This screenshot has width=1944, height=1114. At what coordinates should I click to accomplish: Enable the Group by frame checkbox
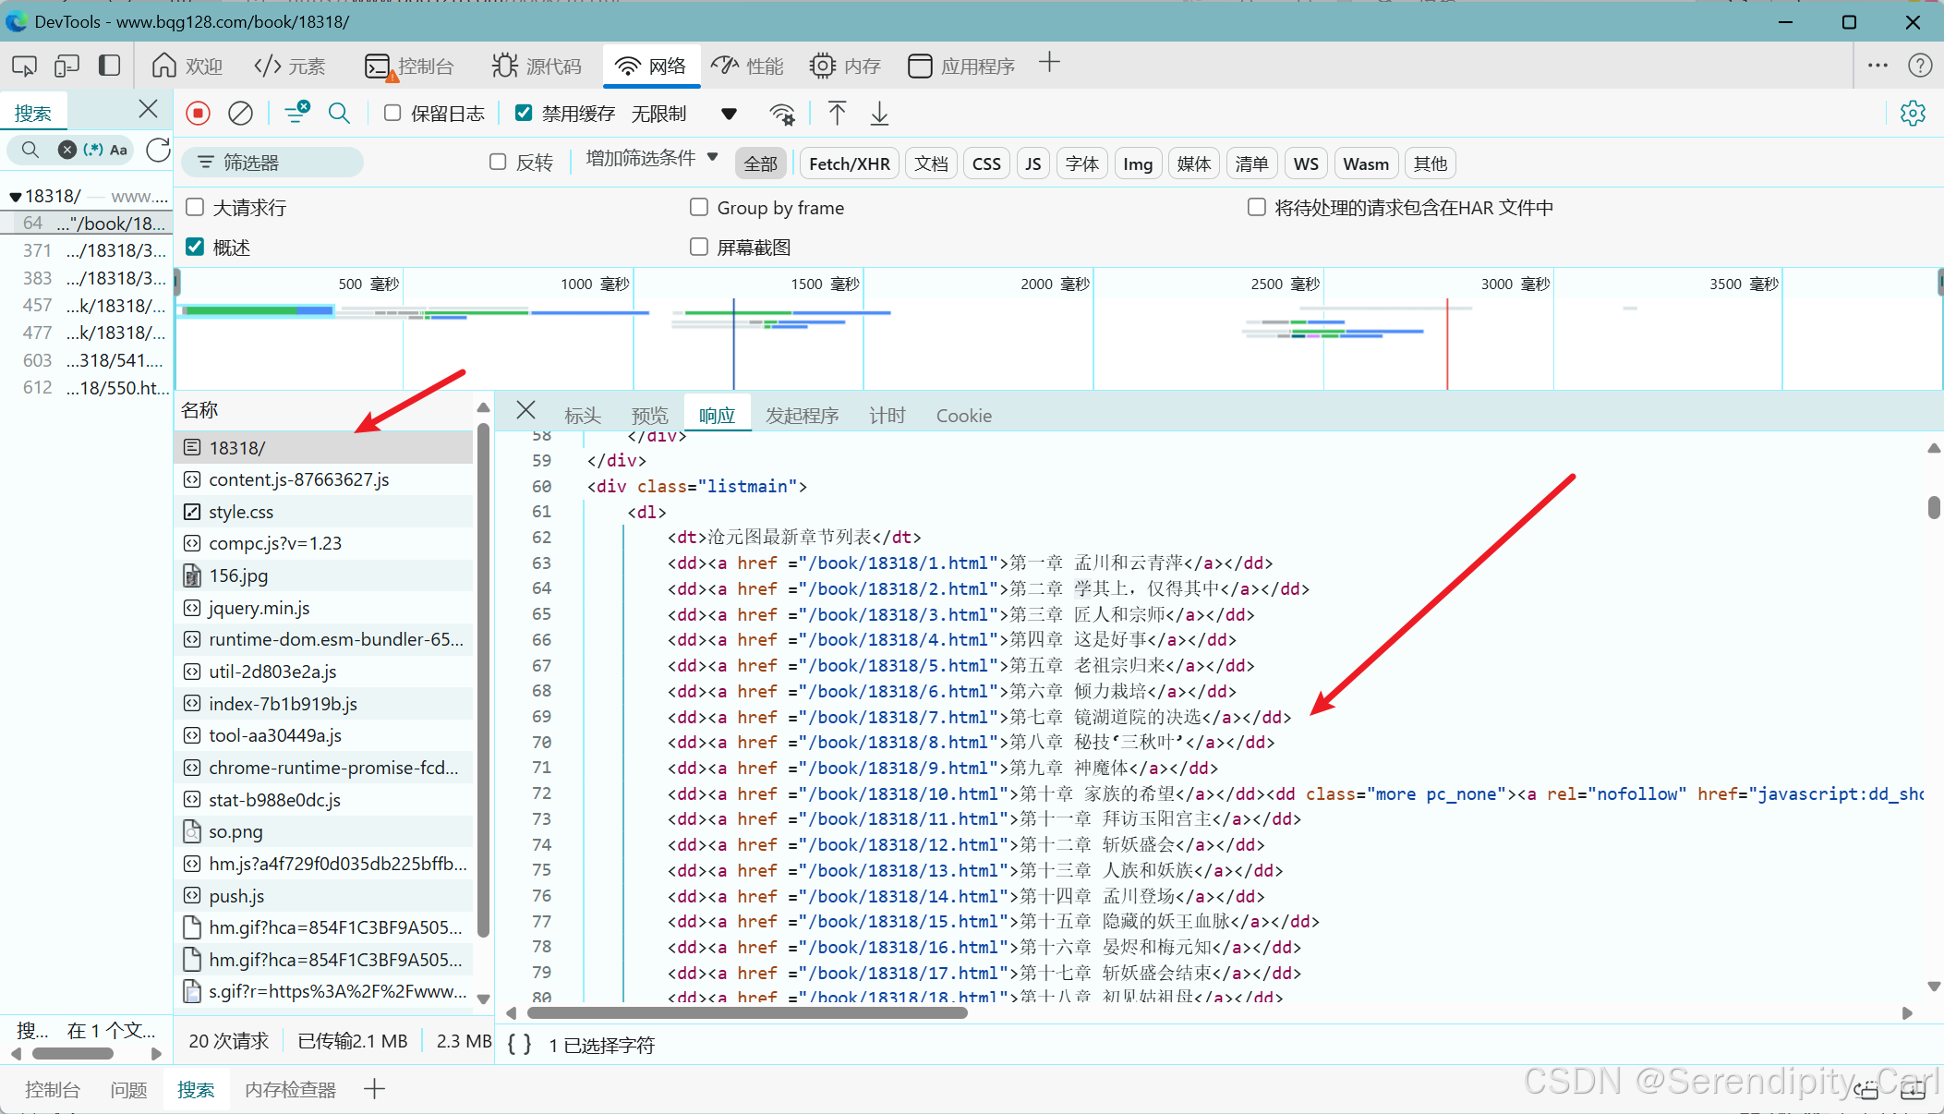coord(699,207)
